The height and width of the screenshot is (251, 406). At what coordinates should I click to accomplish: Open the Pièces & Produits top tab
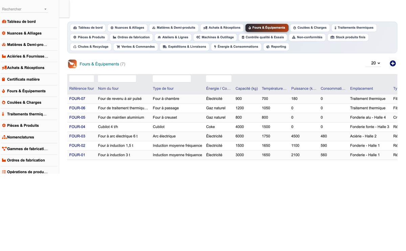pos(89,37)
